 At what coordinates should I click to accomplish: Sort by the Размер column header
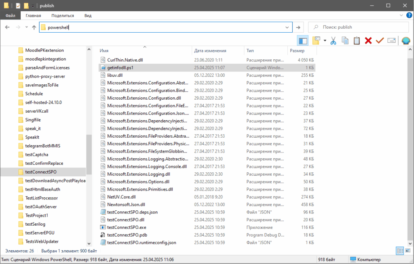click(x=302, y=50)
